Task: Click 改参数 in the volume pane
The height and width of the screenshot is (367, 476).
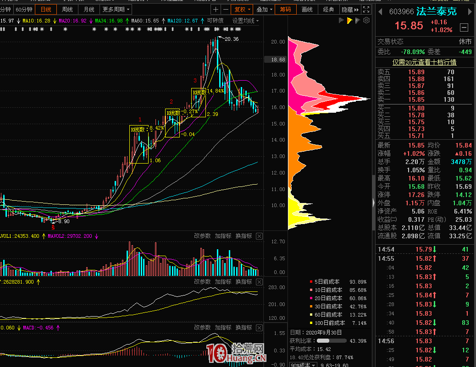Action: (202, 236)
